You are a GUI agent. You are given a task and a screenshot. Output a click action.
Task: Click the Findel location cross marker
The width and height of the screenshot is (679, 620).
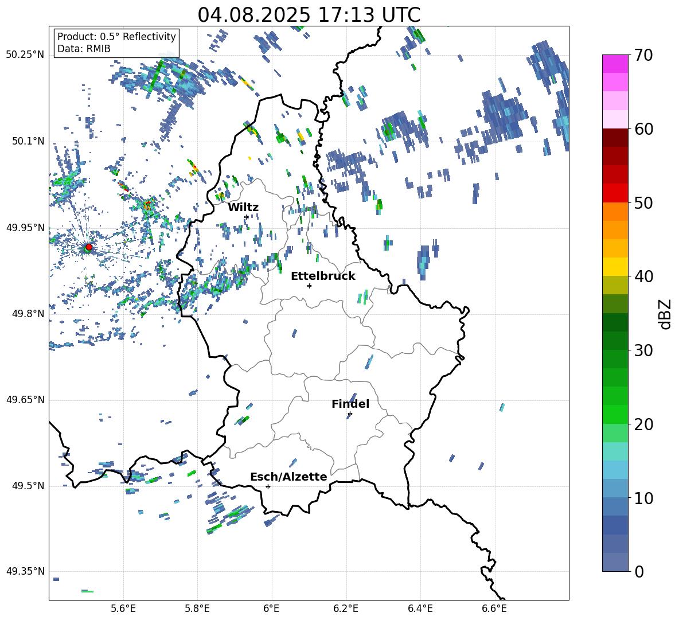point(350,414)
